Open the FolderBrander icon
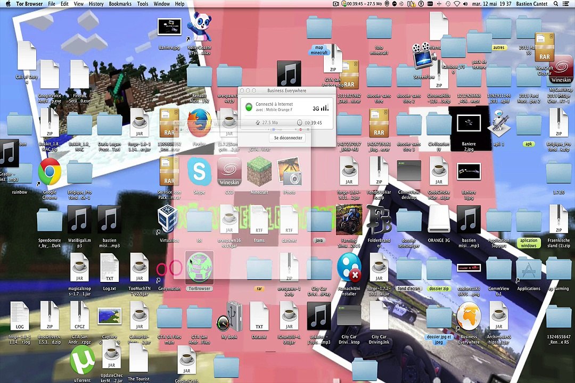This screenshot has height=383, width=575. click(379, 220)
